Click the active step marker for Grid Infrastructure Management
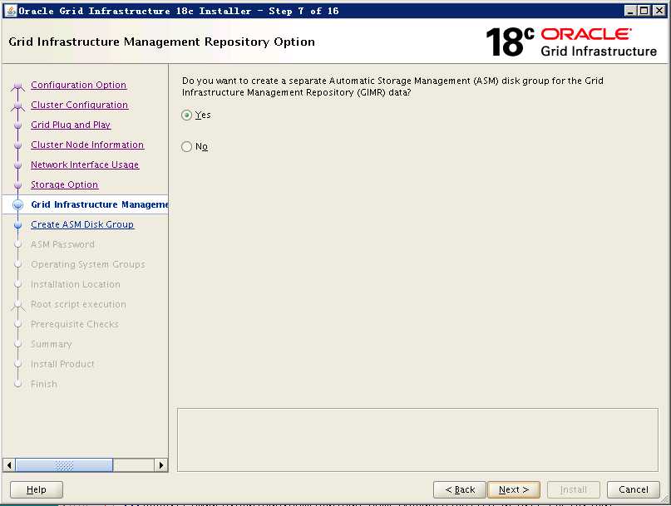 (17, 204)
